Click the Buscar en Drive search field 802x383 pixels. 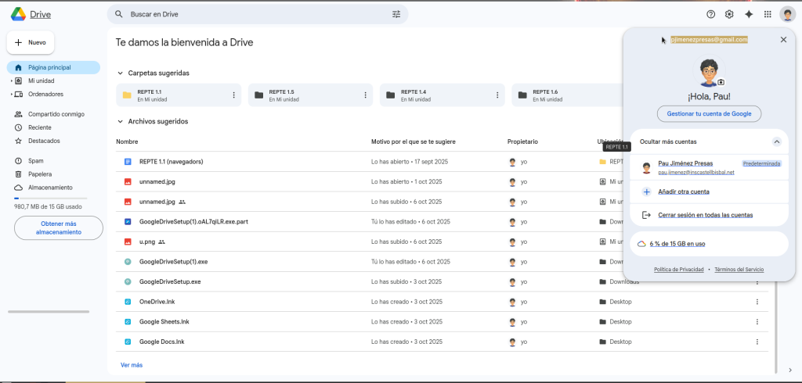click(251, 14)
